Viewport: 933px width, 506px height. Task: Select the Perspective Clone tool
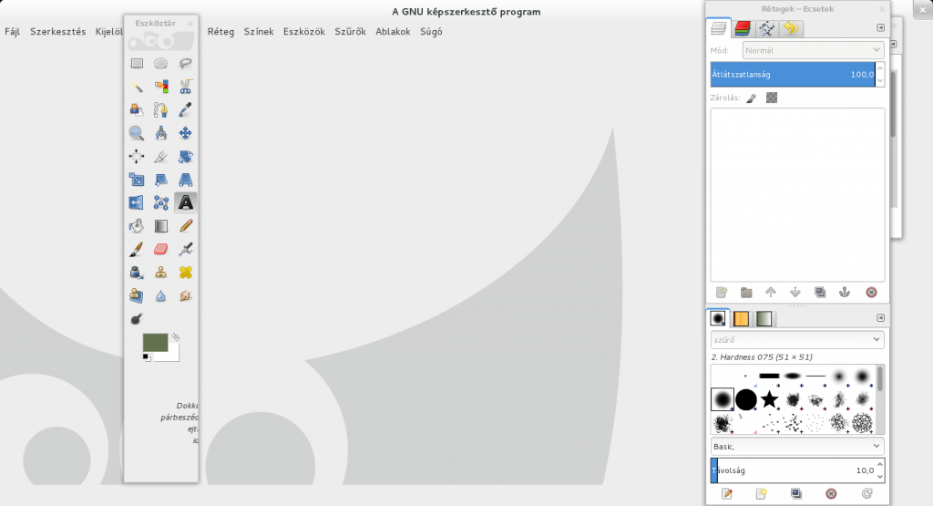point(137,295)
